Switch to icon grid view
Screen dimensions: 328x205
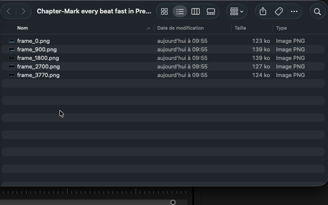tap(164, 11)
